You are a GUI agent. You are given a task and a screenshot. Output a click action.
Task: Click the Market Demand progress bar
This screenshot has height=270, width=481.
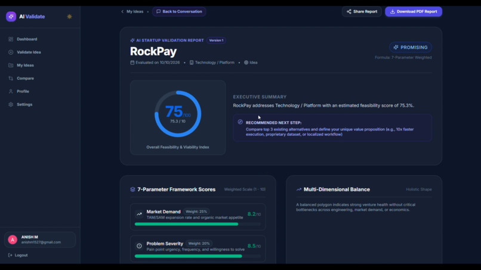[198, 224]
